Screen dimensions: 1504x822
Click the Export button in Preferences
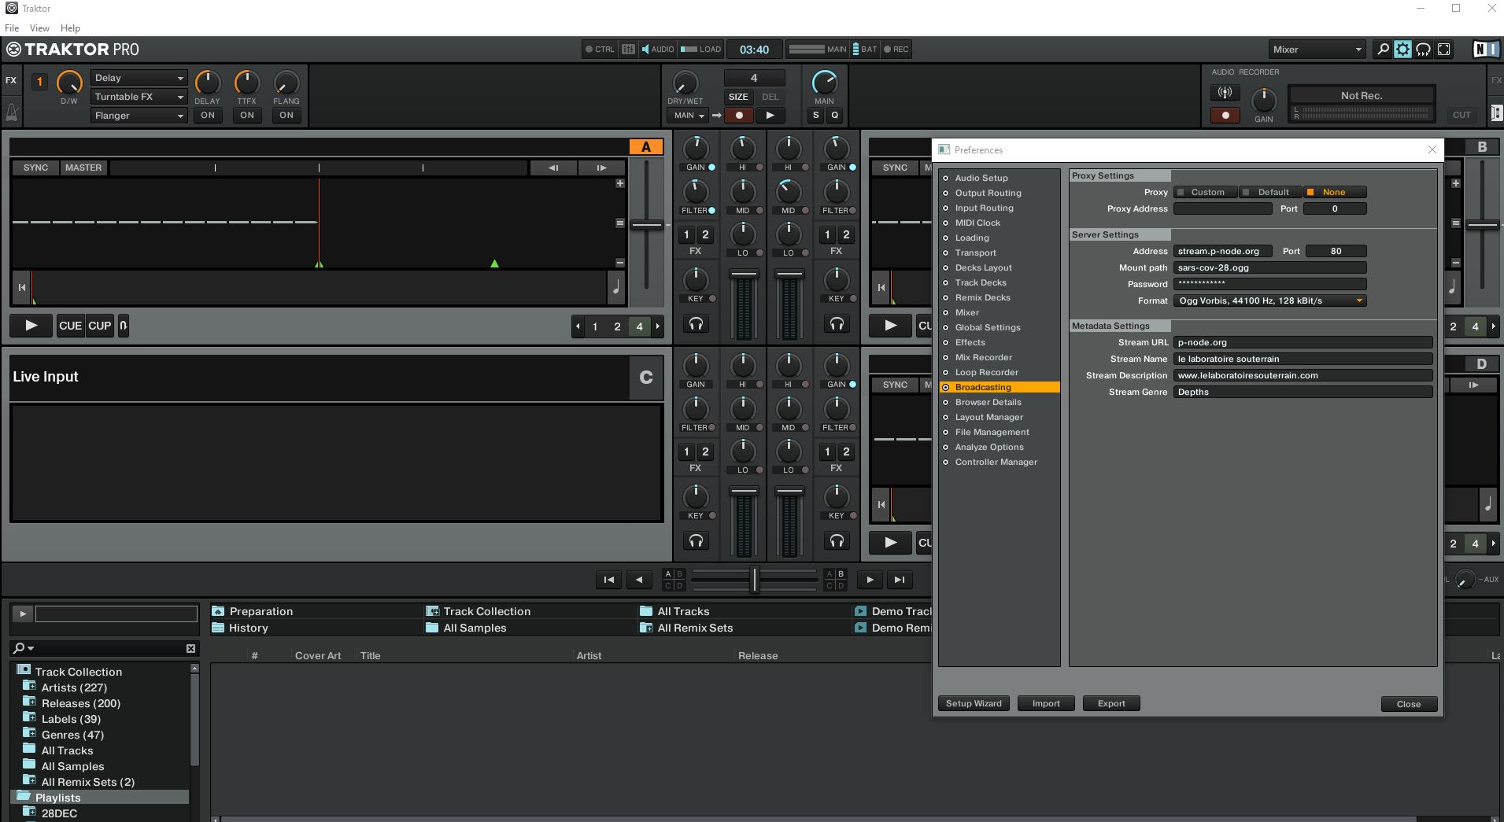[1110, 703]
